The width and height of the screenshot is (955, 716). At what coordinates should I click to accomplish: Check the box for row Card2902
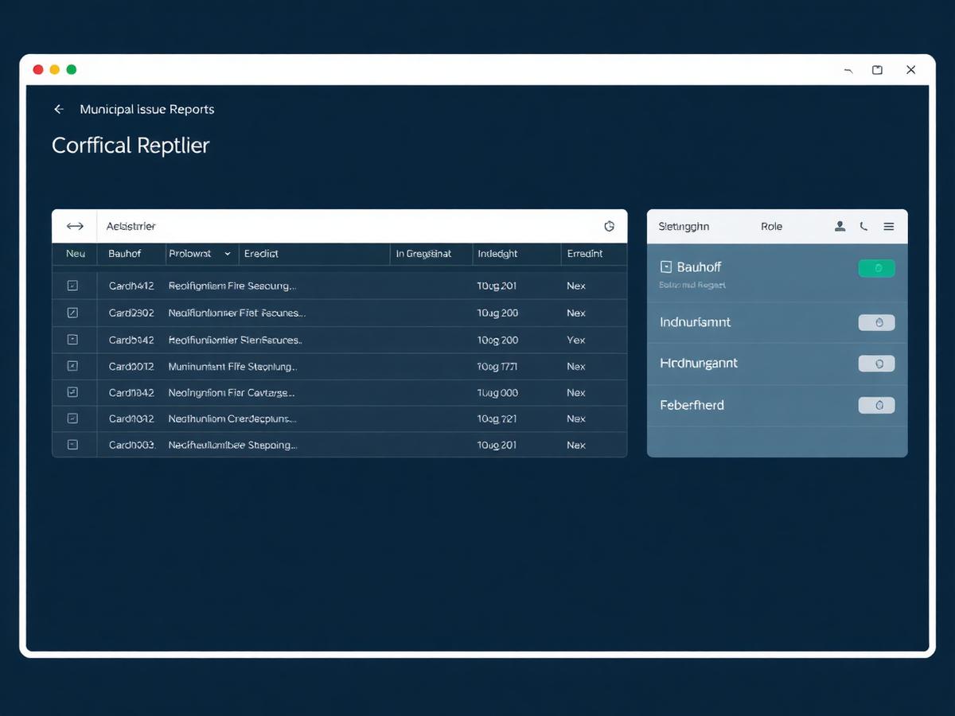tap(72, 313)
